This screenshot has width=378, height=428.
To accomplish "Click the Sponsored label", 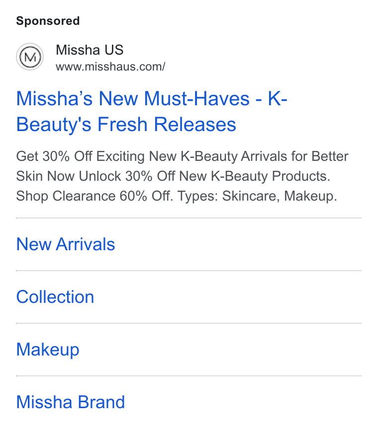I will (x=48, y=21).
